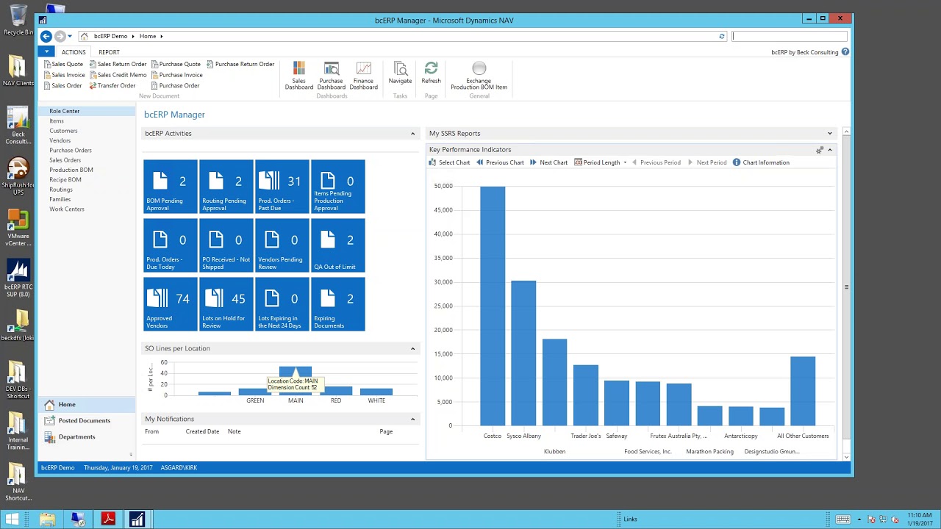
Task: Show the Next Chart
Action: pyautogui.click(x=548, y=162)
